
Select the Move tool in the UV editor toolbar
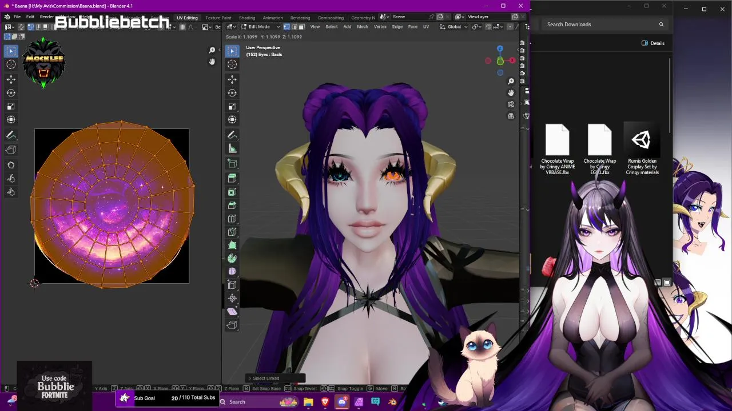(11, 79)
